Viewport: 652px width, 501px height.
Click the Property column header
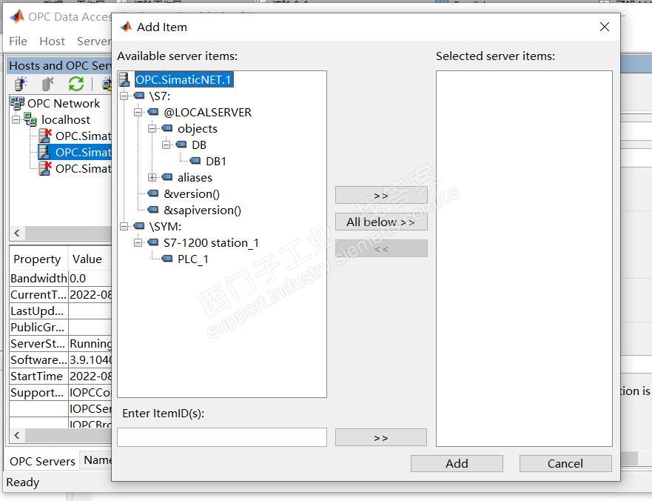(38, 259)
